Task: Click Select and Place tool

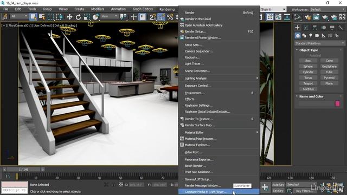Action: (x=95, y=17)
